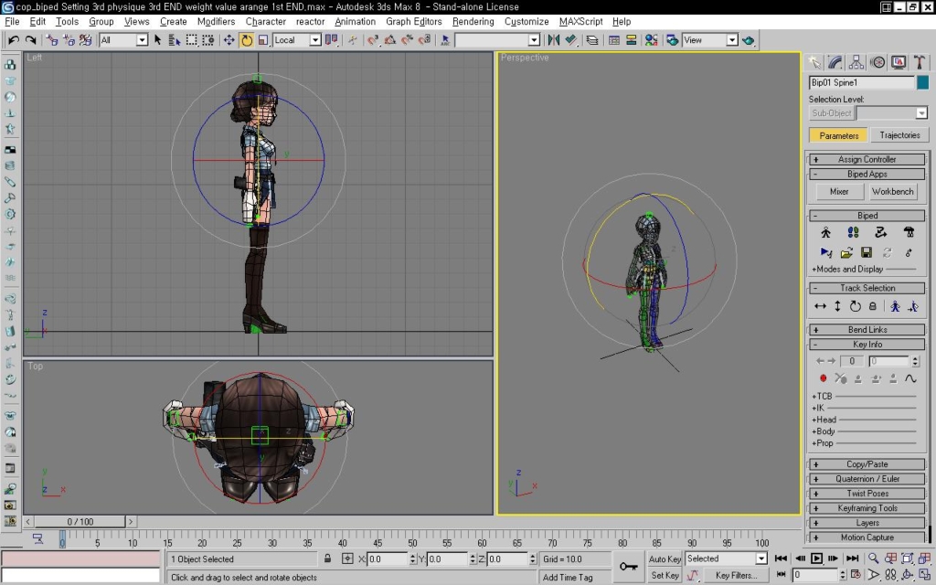Screen dimensions: 936x585
Task: Toggle Key Mode next to frame field
Action: (x=781, y=575)
